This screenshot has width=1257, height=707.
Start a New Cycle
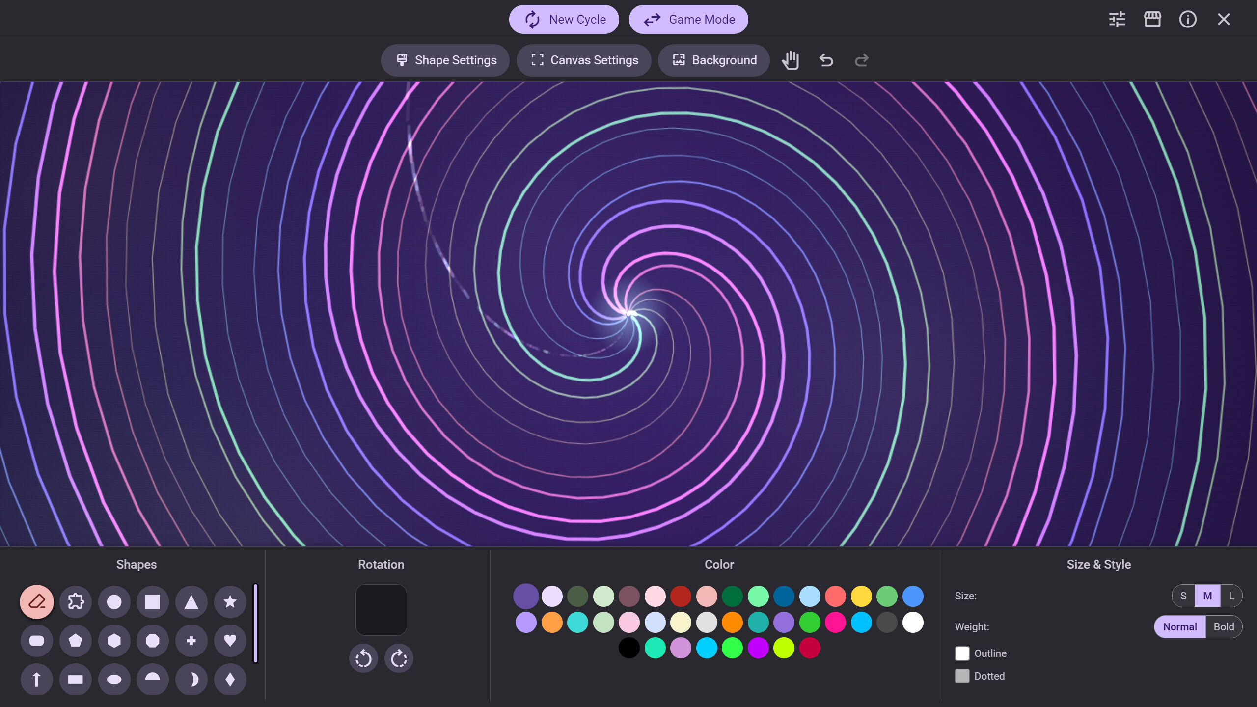[564, 19]
